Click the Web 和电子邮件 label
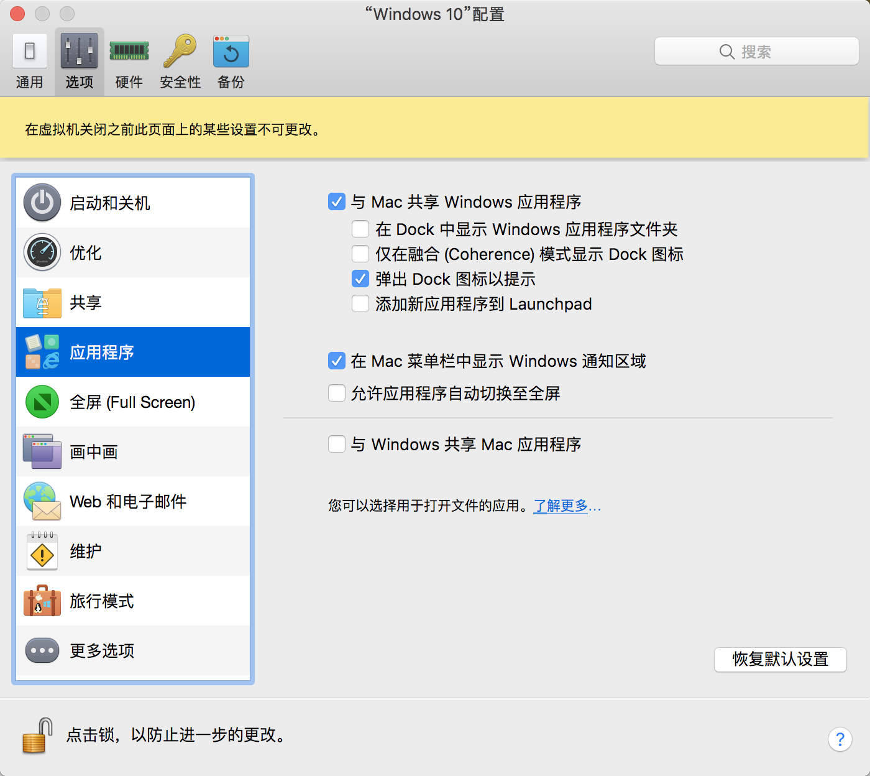The height and width of the screenshot is (776, 870). click(x=128, y=501)
